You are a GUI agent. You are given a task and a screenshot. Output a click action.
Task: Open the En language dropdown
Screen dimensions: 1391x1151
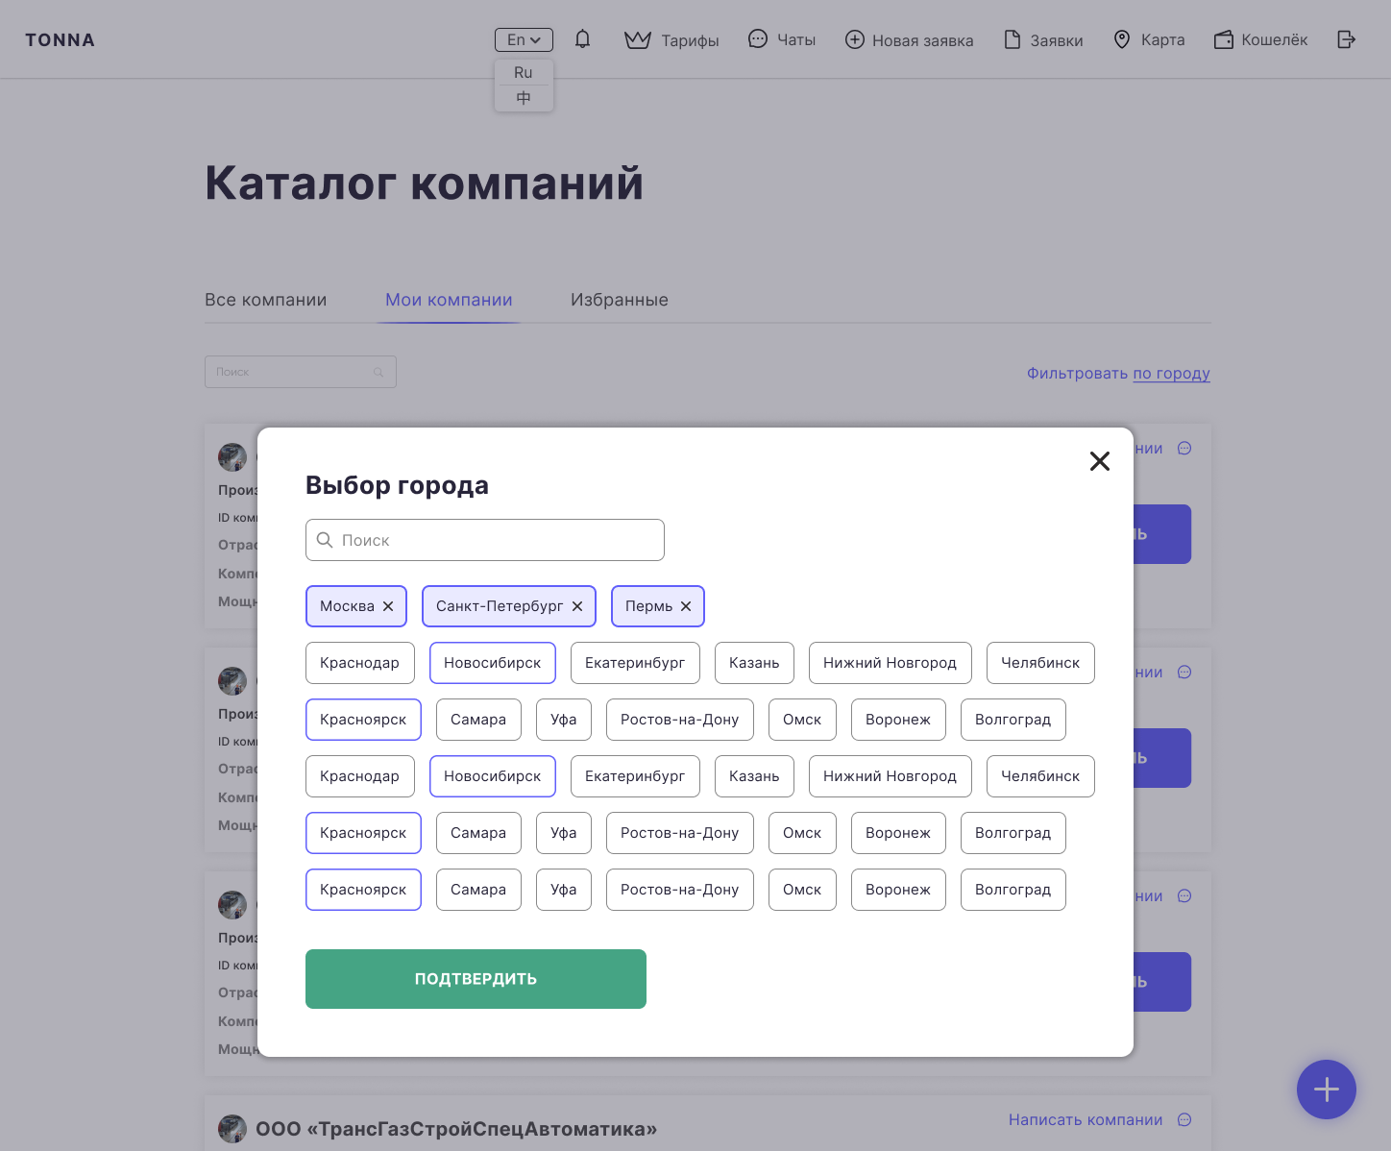click(524, 39)
